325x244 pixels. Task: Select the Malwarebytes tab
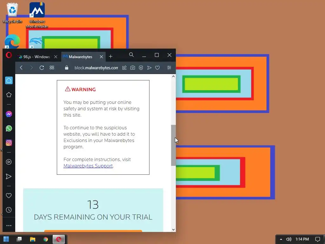point(80,57)
